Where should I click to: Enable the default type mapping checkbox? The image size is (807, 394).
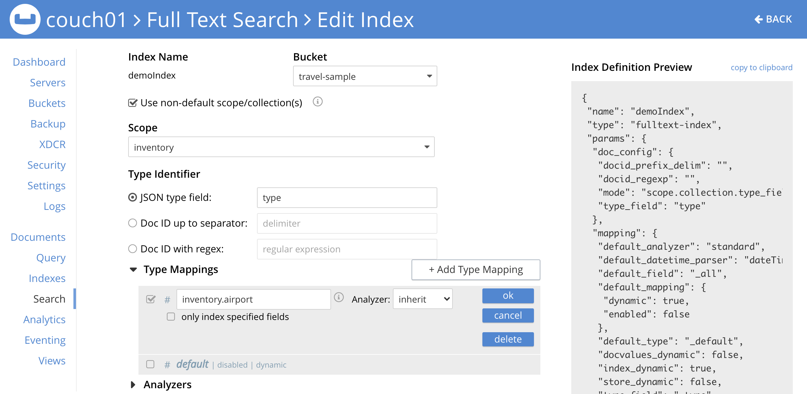pyautogui.click(x=150, y=364)
